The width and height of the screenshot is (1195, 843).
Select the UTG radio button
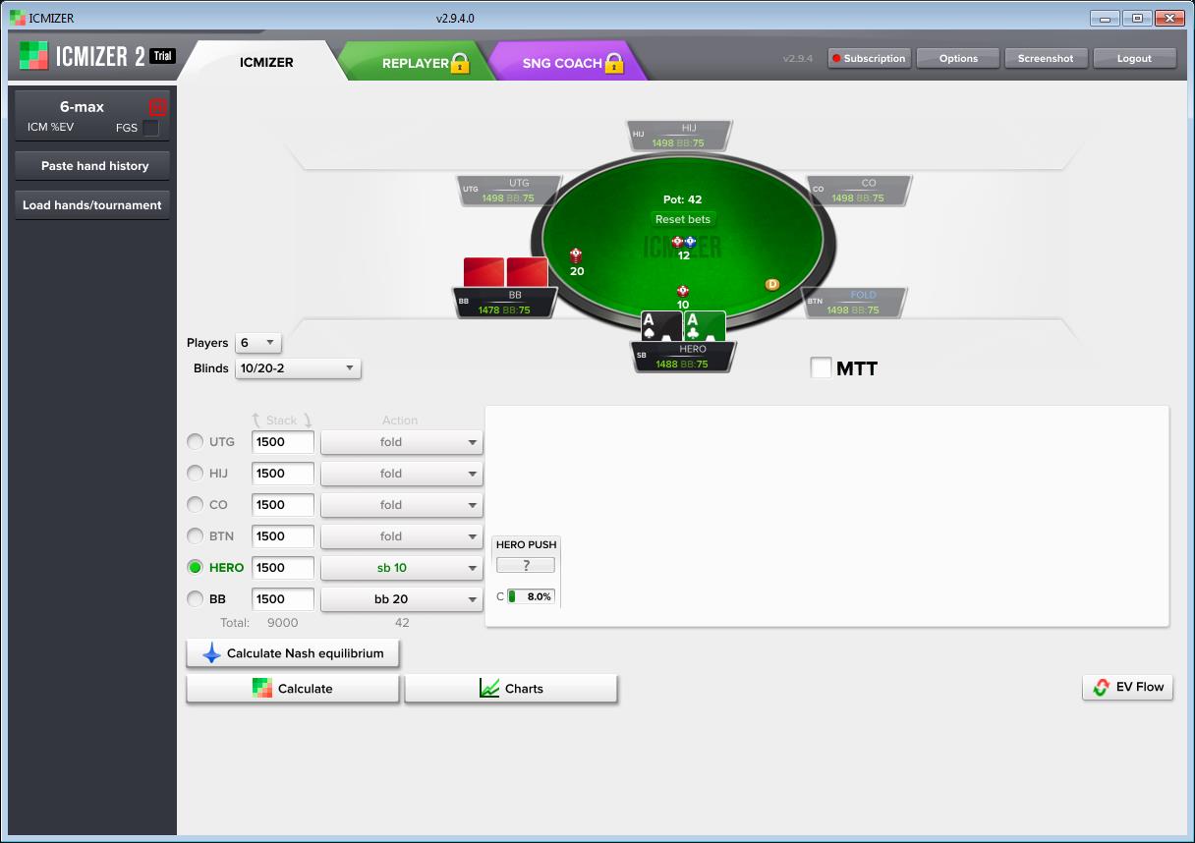click(196, 442)
